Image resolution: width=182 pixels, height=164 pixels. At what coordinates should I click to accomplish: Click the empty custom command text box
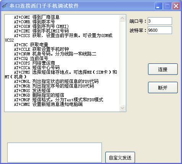point(55,153)
